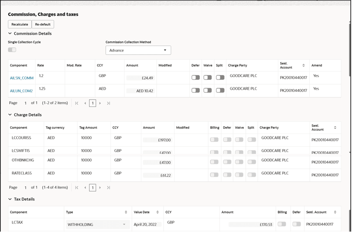Click the AED 10.42 commission amount field
Image resolution: width=352 pixels, height=232 pixels.
pyautogui.click(x=140, y=91)
